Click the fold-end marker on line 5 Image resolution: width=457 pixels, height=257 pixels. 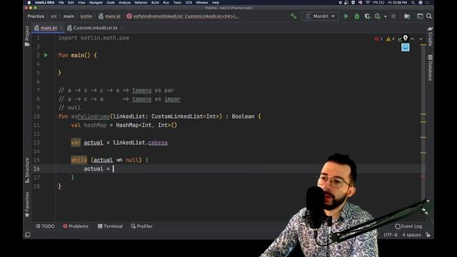56,73
